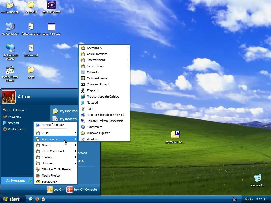The height and width of the screenshot is (203, 271).
Task: Click Synchronize in Accessories
Action: coord(104,127)
